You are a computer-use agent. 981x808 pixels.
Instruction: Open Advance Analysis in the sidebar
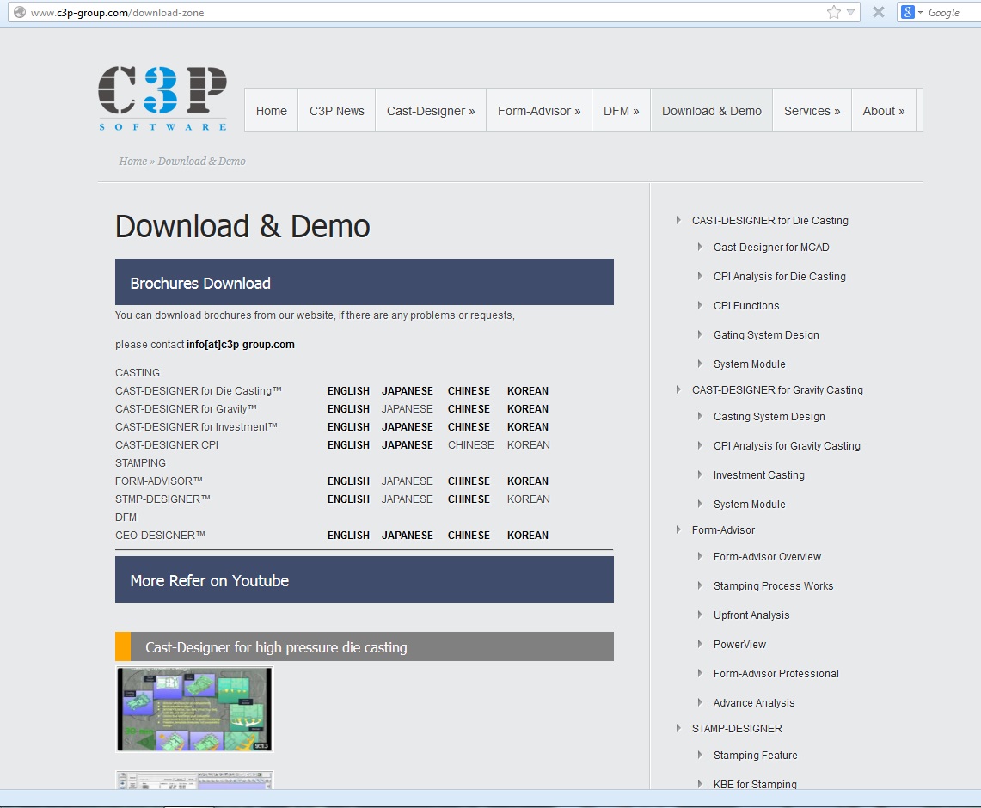click(754, 703)
